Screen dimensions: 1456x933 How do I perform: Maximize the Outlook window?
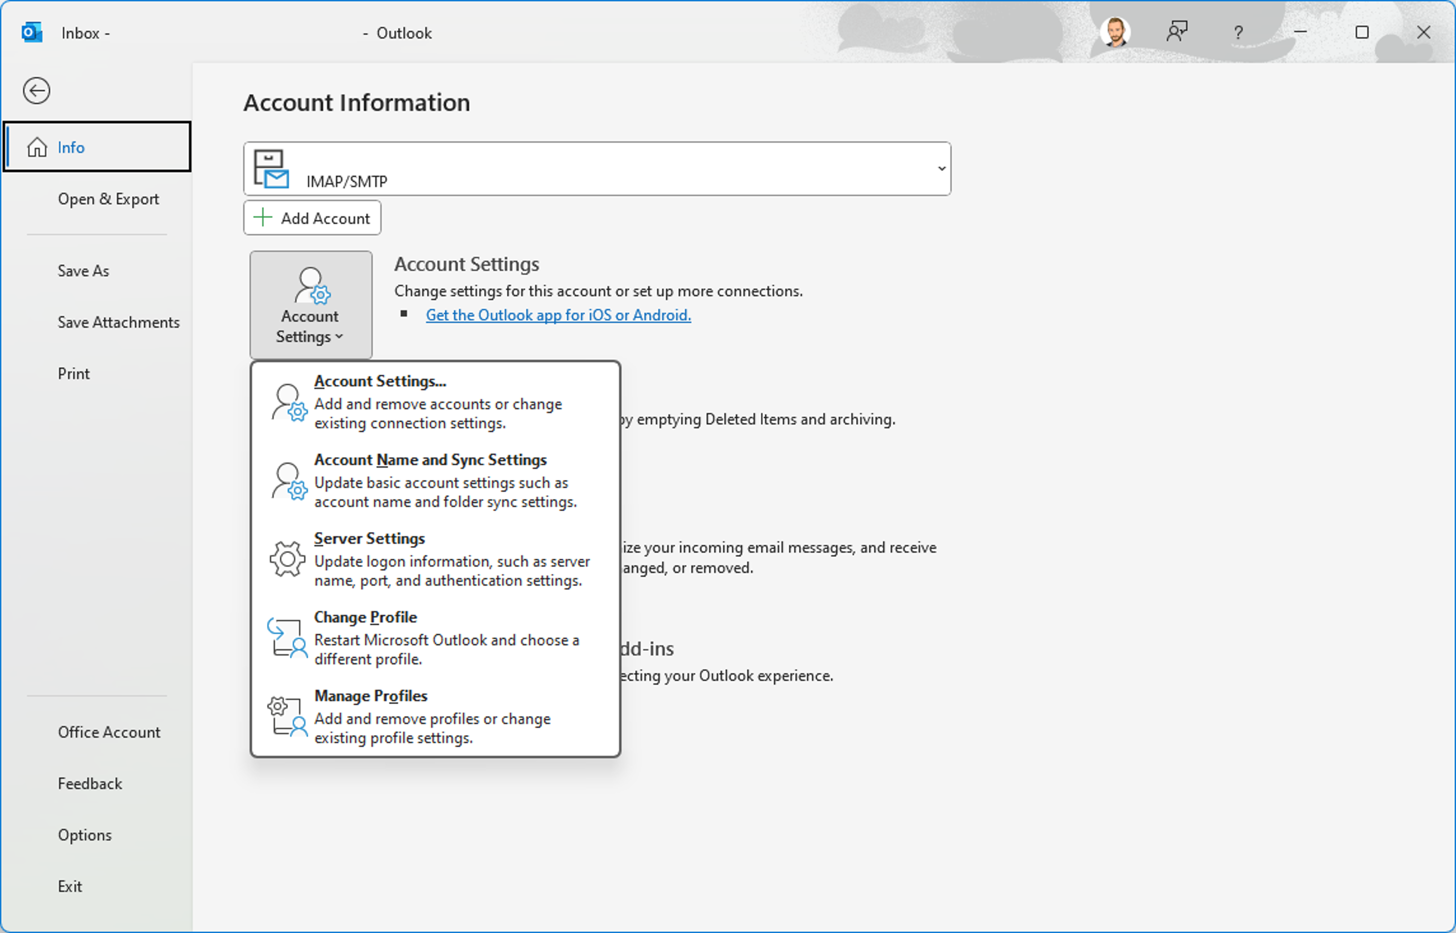[x=1362, y=32]
